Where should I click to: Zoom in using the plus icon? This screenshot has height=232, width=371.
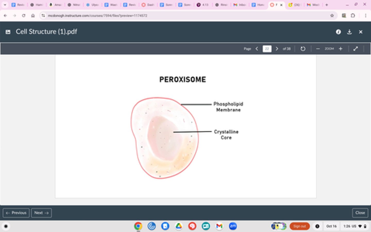(341, 49)
